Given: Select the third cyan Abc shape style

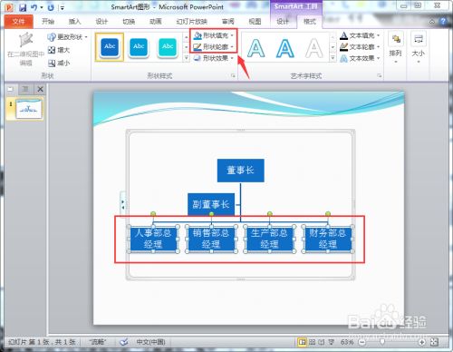Looking at the screenshot, I should tap(168, 47).
